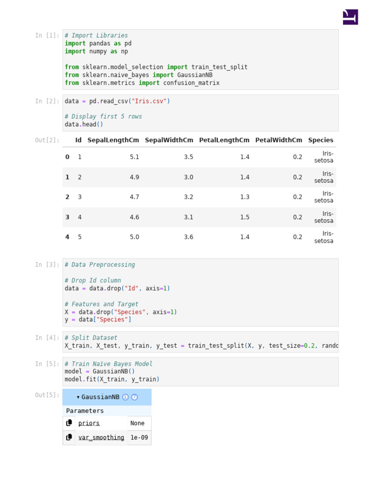Viewport: 367px width, 489px height.
Task: Copy the priors parameter with its copy icon
Action: pos(69,423)
